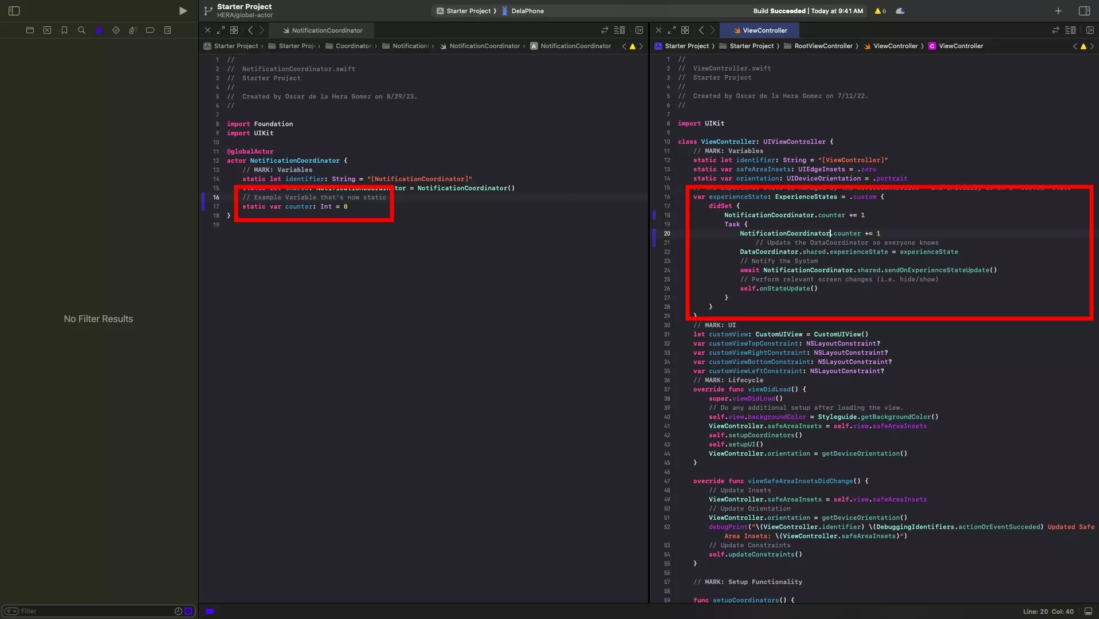
Task: Show warning in right editor jump bar
Action: tap(1084, 46)
